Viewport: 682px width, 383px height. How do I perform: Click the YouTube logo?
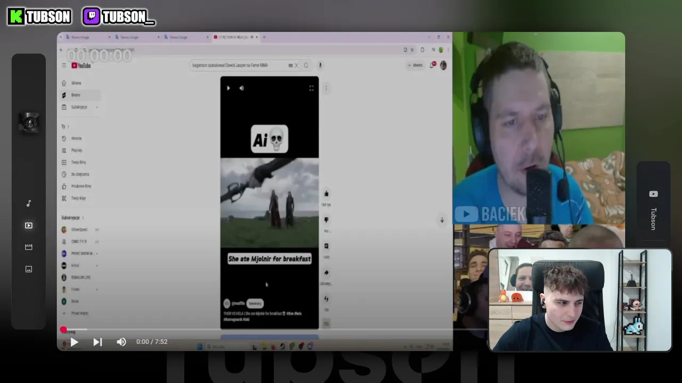[81, 65]
